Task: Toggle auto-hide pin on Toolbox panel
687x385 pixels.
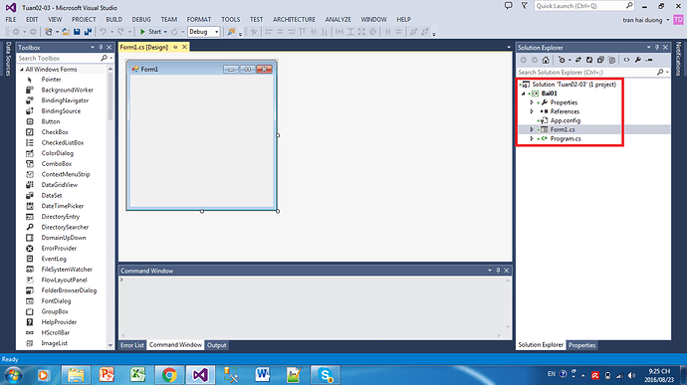Action: (101, 48)
